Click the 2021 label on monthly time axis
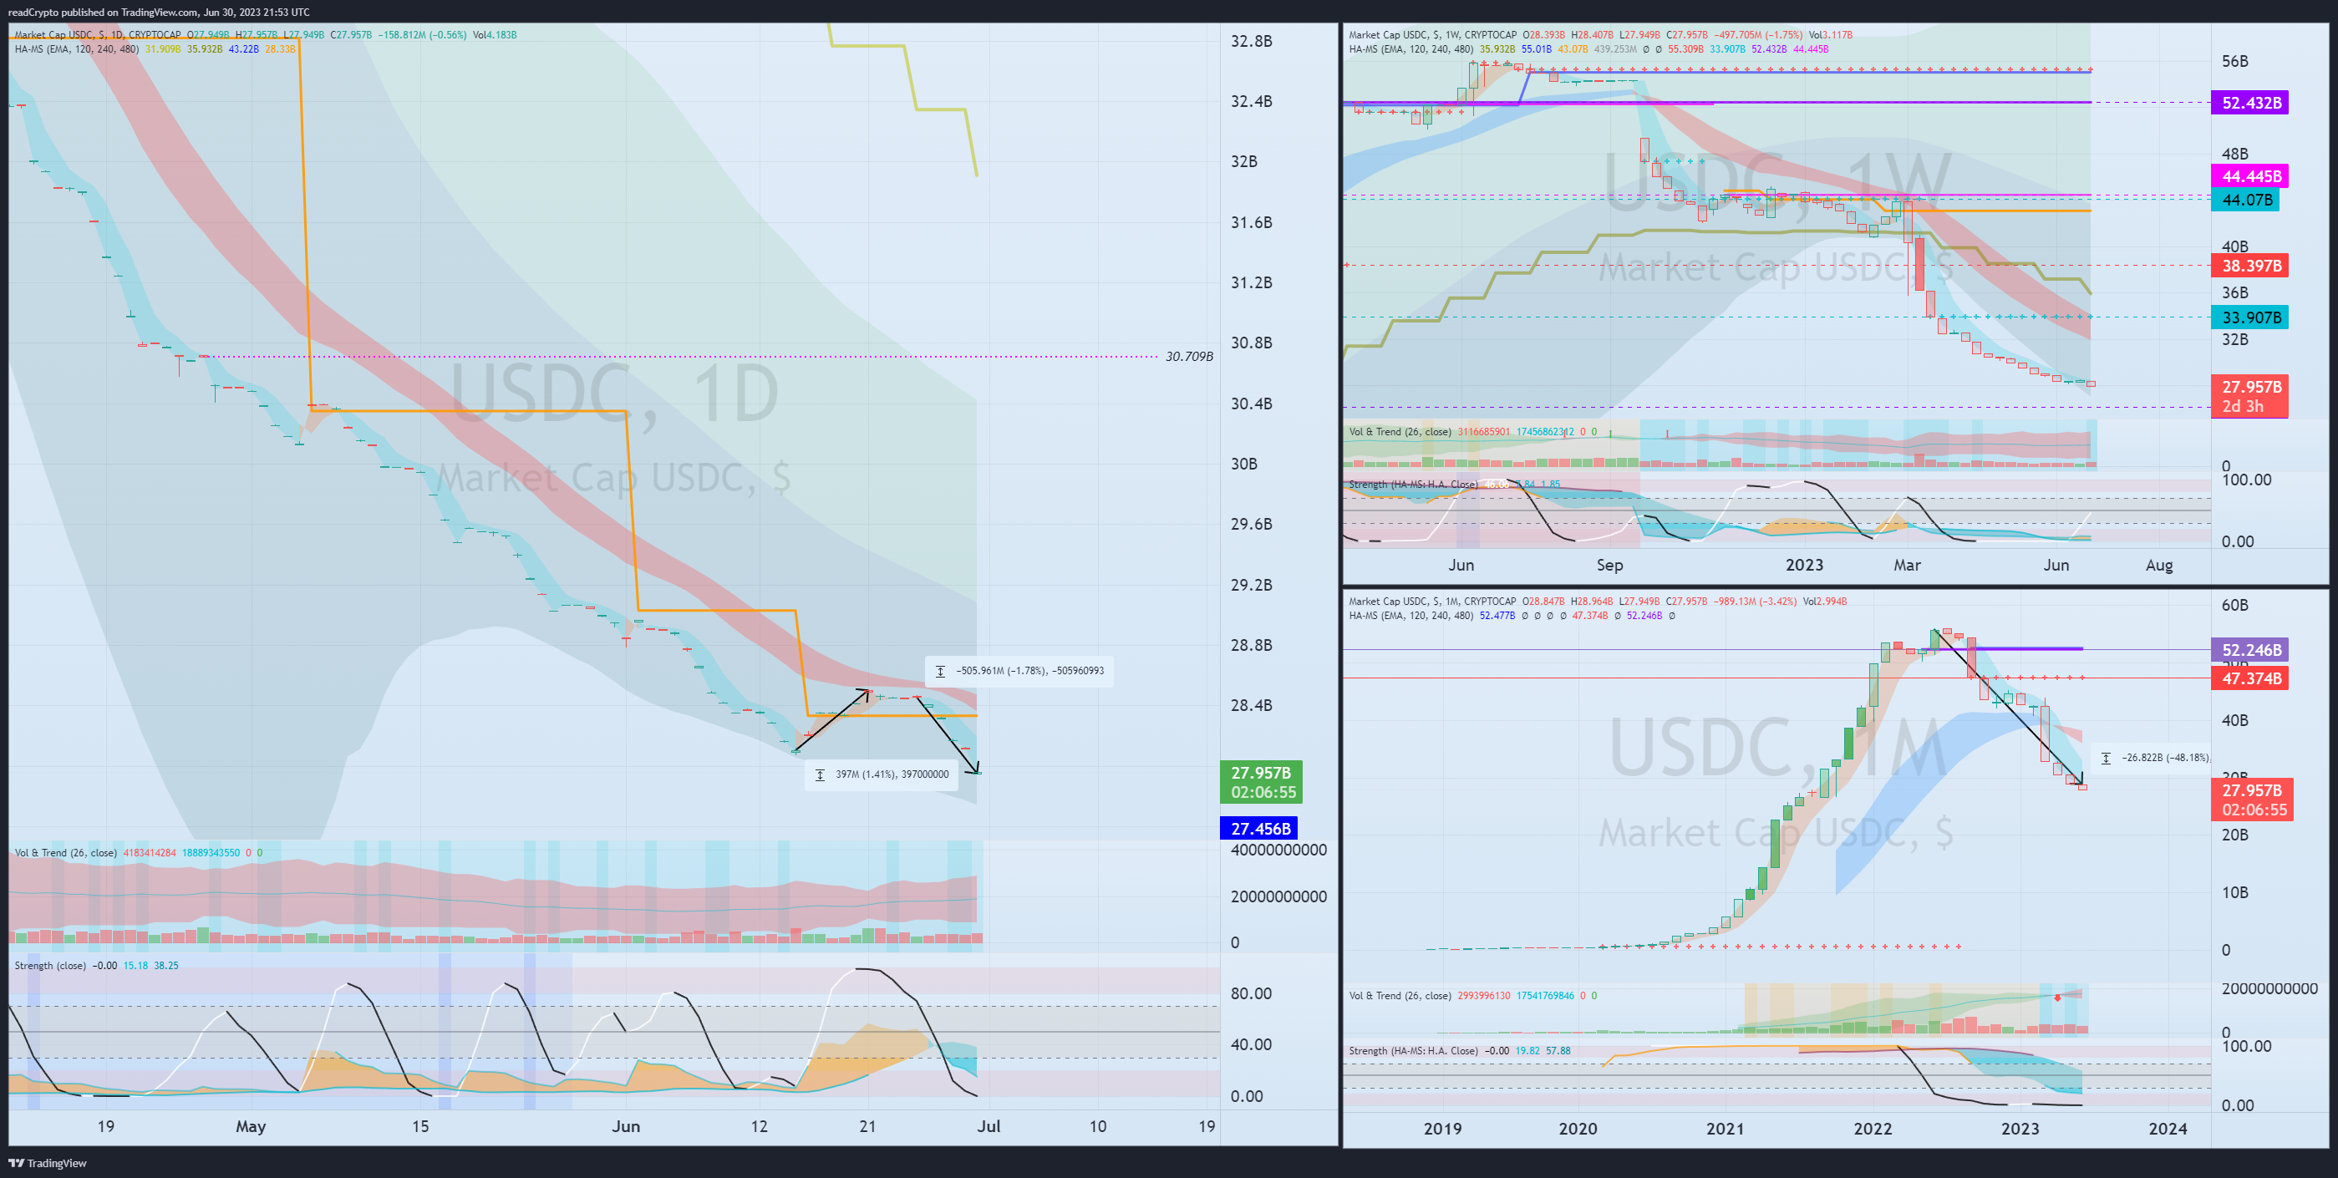The height and width of the screenshot is (1178, 2338). pos(1725,1128)
